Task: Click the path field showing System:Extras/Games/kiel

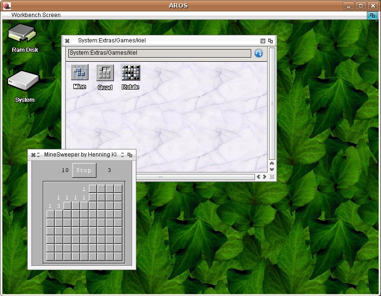Action: click(159, 53)
